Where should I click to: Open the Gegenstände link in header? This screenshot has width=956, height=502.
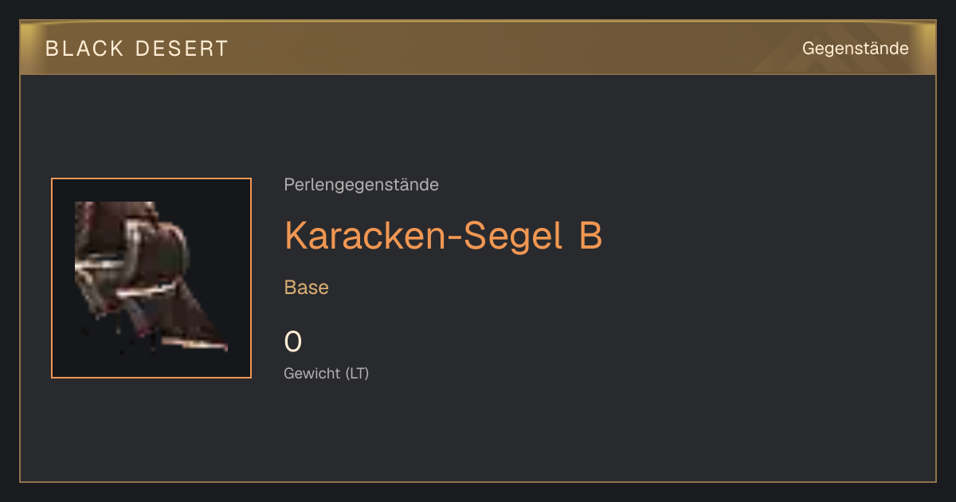click(855, 49)
